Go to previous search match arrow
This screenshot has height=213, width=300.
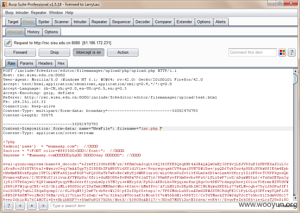20,206
